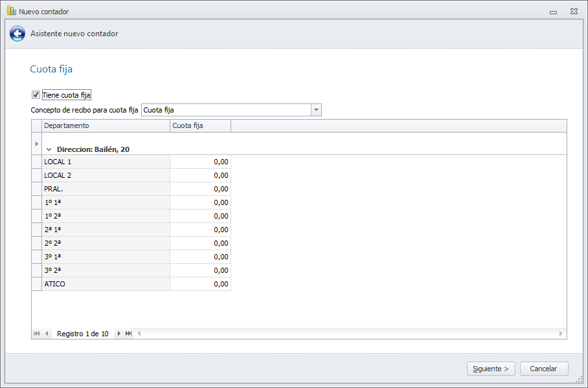Viewport: 588px width, 388px height.
Task: Go to next record in navigator
Action: point(119,334)
